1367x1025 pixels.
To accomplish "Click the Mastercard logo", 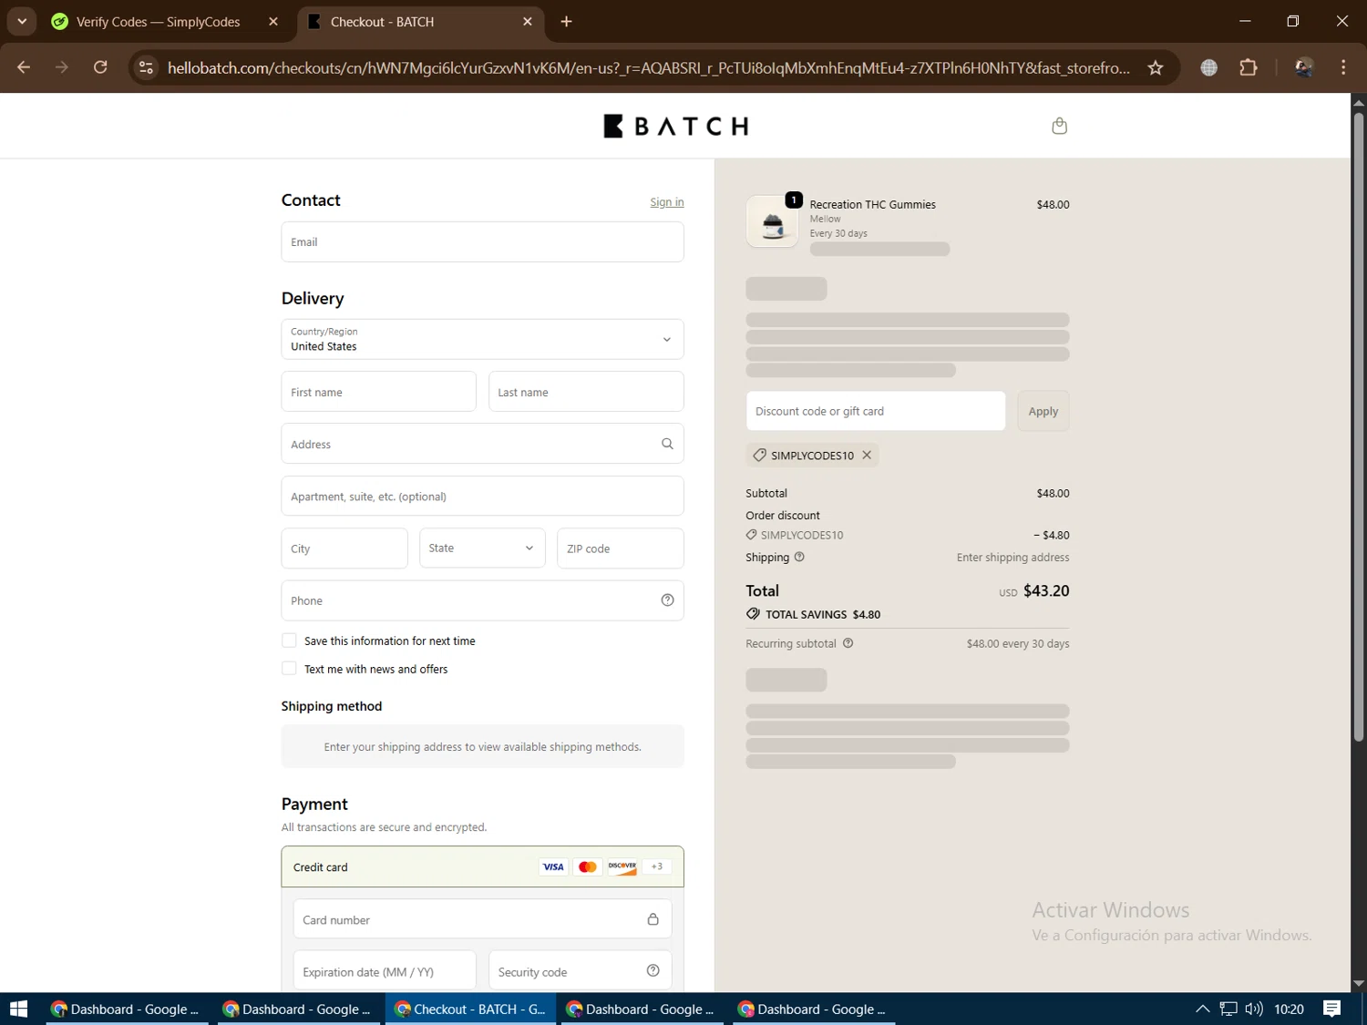I will tap(588, 866).
